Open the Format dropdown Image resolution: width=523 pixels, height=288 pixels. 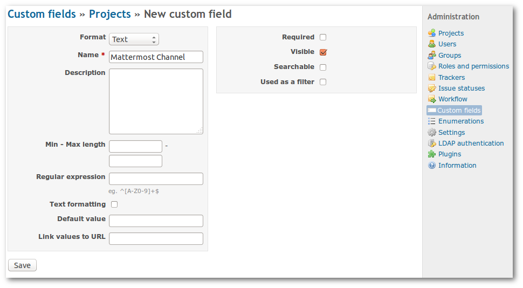[x=134, y=39]
